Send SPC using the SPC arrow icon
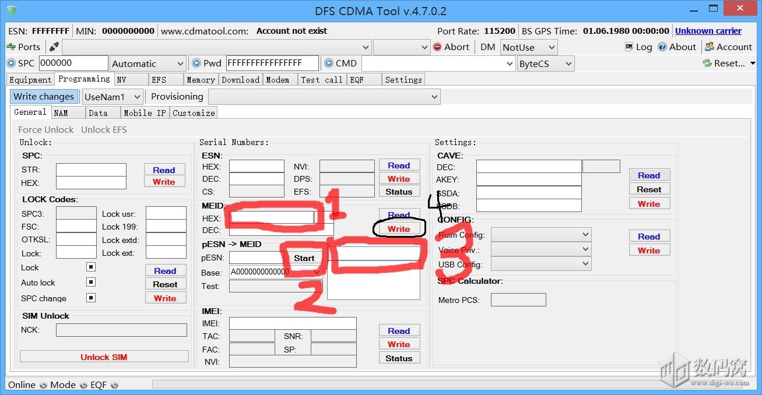Image resolution: width=762 pixels, height=395 pixels. click(11, 63)
